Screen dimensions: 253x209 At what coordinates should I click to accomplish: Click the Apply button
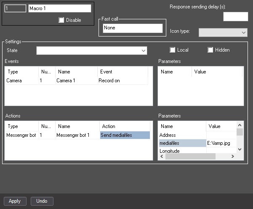tap(15, 201)
